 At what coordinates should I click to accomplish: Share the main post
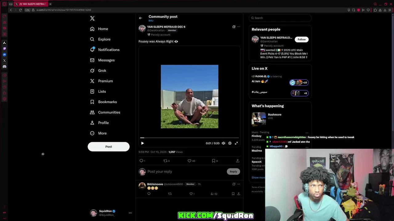[x=238, y=161]
